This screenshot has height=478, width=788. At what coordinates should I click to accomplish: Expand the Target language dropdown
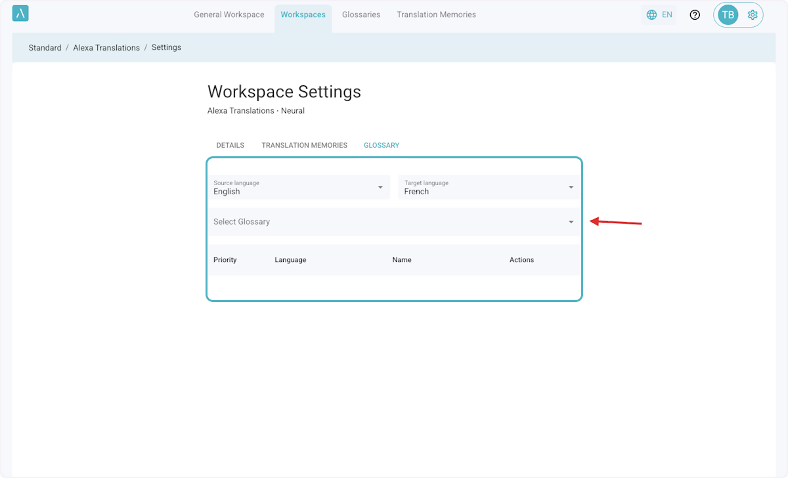489,187
